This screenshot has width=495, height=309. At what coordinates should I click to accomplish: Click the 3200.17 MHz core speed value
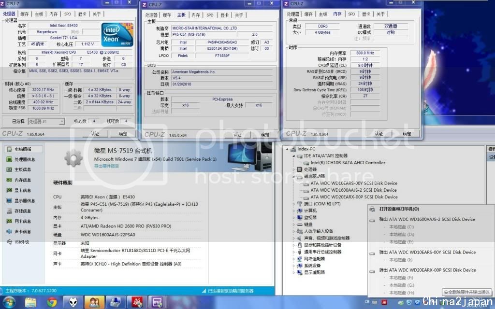tap(43, 90)
